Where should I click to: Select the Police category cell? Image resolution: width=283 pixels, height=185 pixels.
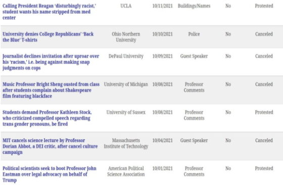194,34
